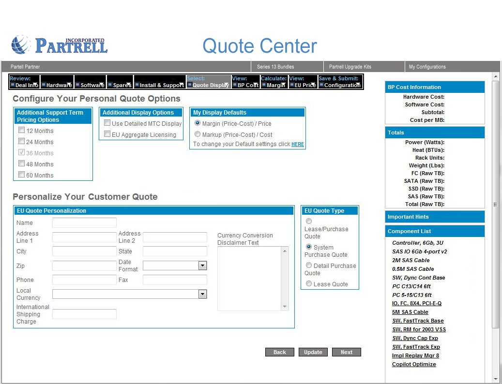Switch to the My Configurations tab
This screenshot has height=384, width=502.
tap(427, 67)
